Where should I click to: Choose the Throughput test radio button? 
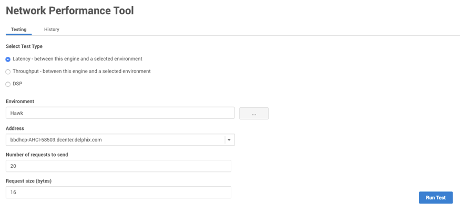pos(8,72)
